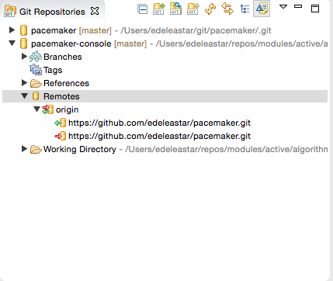Viewport: 333px width, 281px height.
Task: Click the red push arrow icon
Action: (x=60, y=136)
